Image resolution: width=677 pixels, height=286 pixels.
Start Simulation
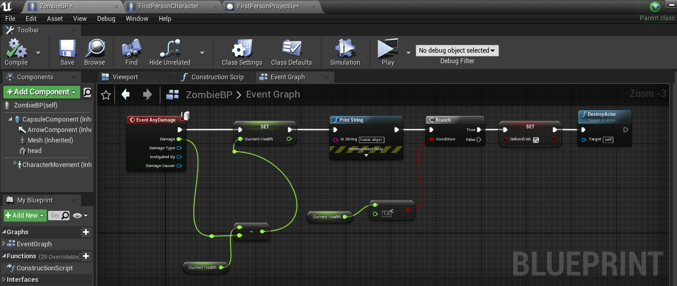345,53
